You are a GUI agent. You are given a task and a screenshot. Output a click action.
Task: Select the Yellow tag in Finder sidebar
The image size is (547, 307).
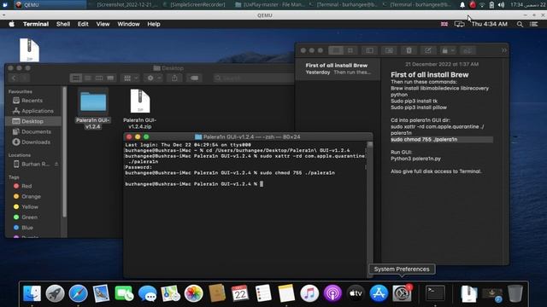coord(30,206)
